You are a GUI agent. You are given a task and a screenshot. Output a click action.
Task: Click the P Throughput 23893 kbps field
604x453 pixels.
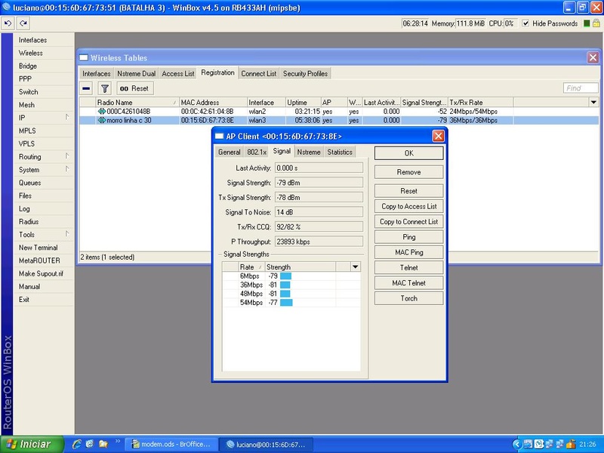pyautogui.click(x=319, y=242)
